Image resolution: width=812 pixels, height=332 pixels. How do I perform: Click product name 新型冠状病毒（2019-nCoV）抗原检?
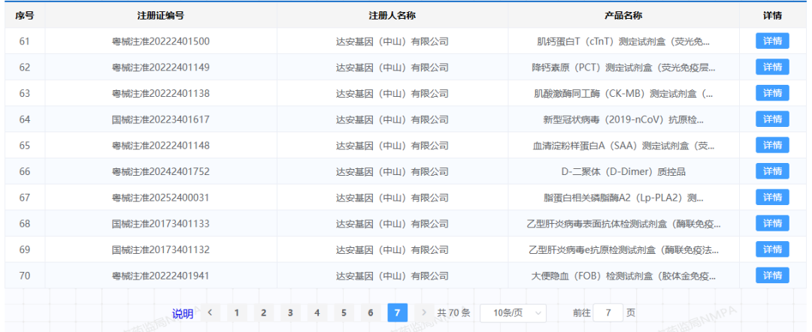(x=623, y=119)
